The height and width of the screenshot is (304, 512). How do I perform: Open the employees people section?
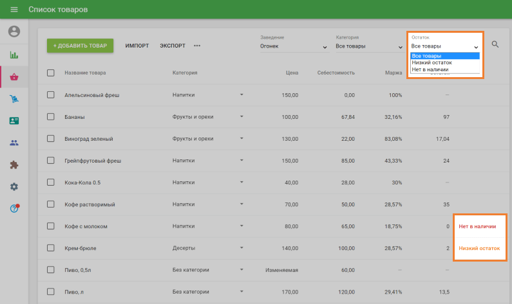[14, 143]
